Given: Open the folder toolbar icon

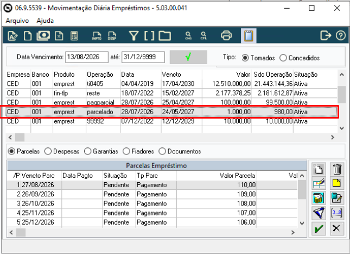Looking at the screenshot, I should (165, 36).
